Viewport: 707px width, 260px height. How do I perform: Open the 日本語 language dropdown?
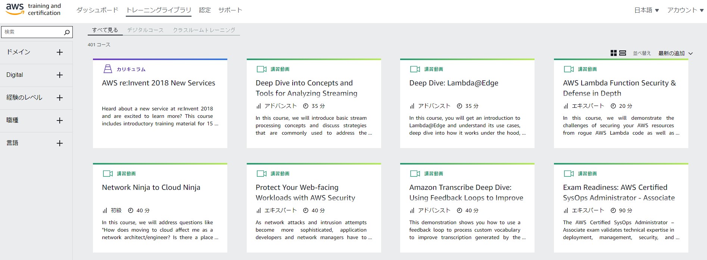647,10
